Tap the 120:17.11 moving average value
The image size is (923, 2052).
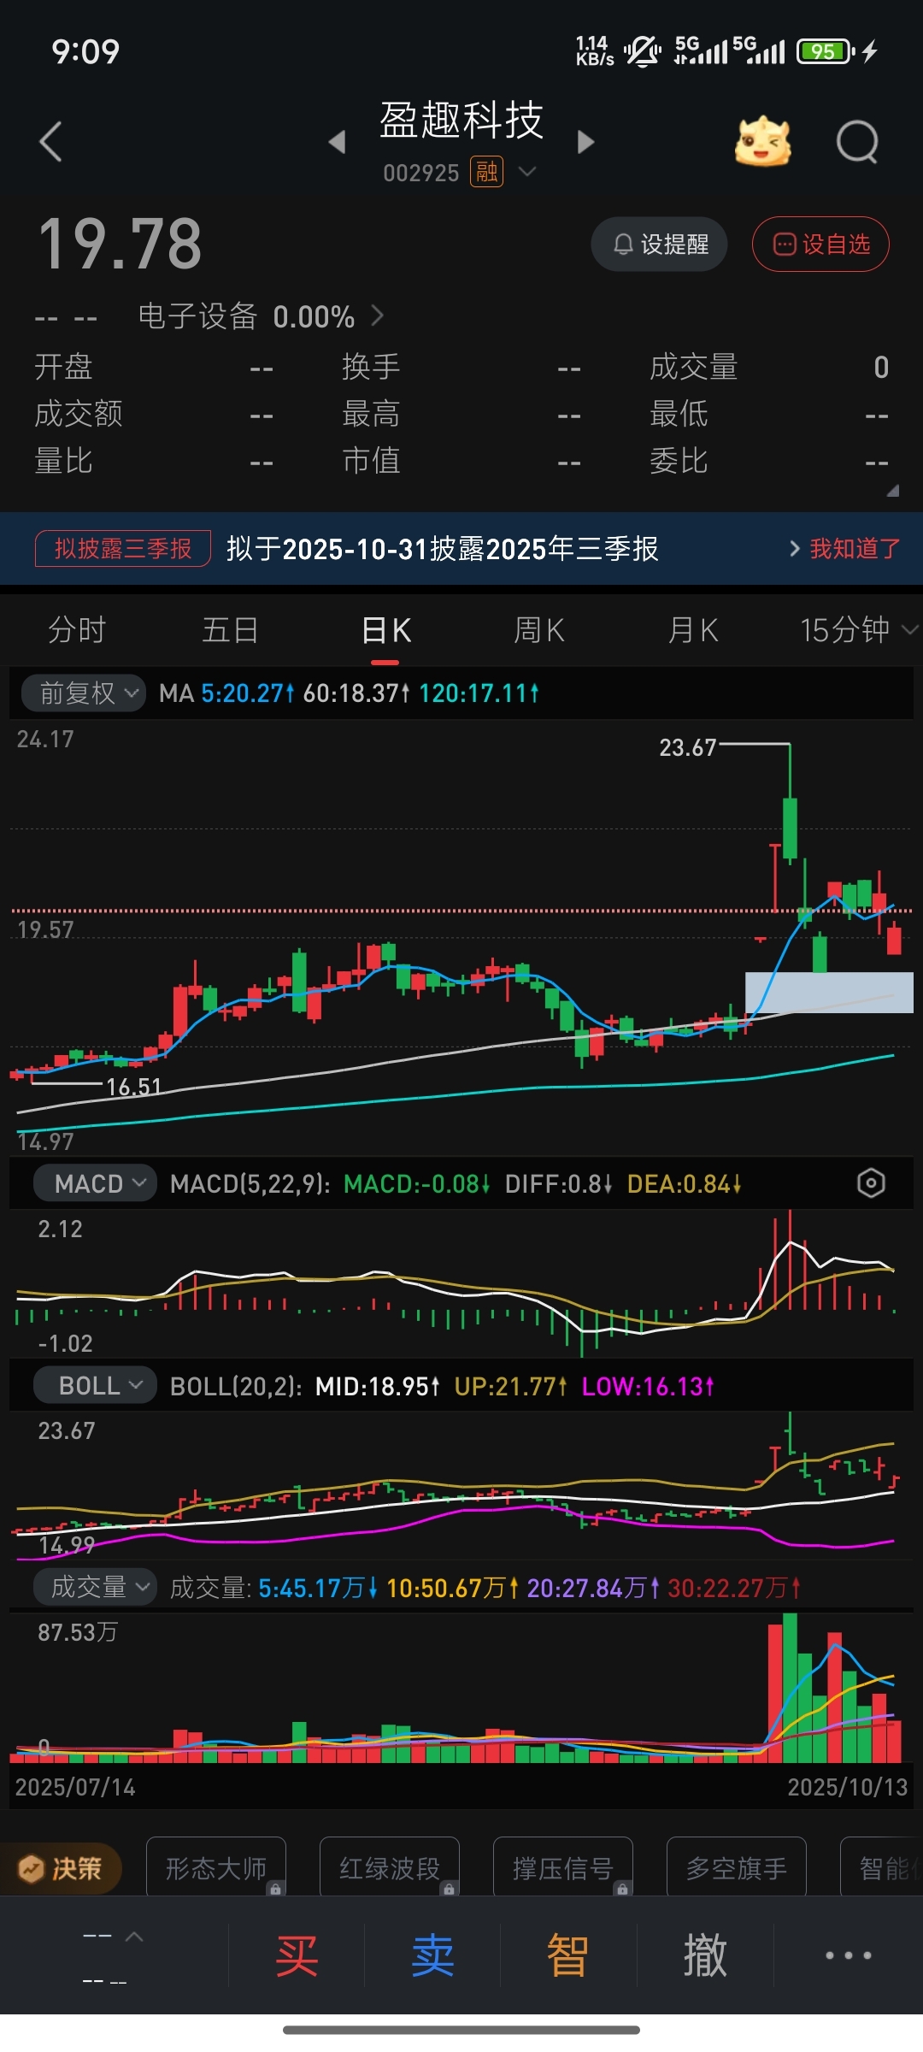pos(479,693)
